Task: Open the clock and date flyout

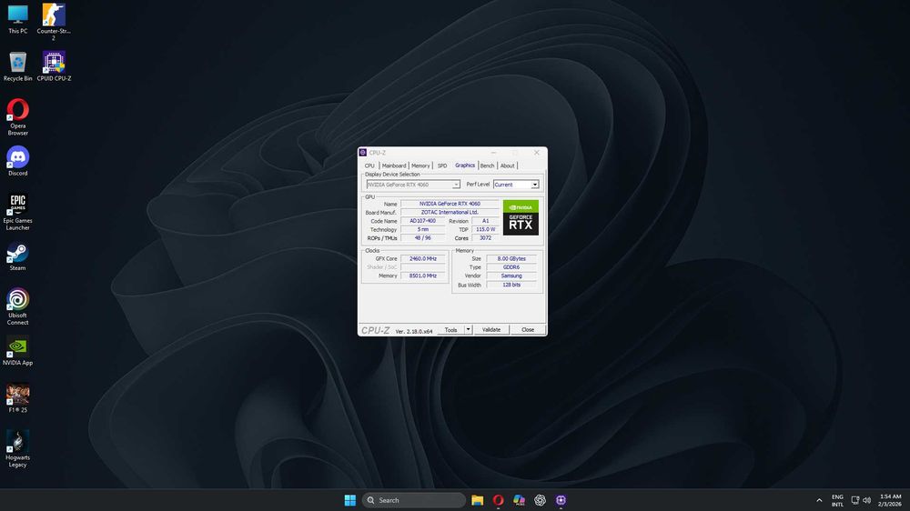Action: coord(890,500)
